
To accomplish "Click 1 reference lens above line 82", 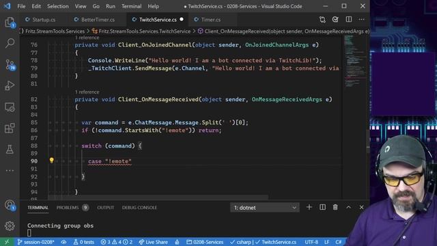I will coord(87,92).
